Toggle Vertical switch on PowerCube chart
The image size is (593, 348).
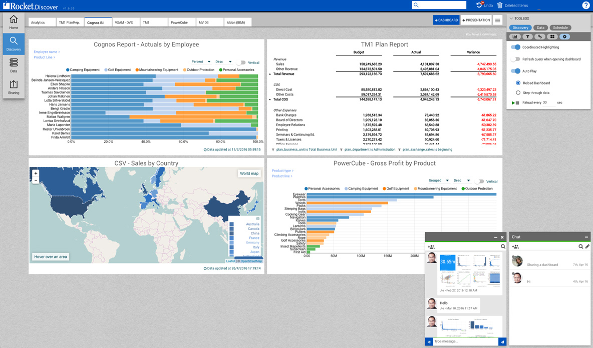pos(479,181)
